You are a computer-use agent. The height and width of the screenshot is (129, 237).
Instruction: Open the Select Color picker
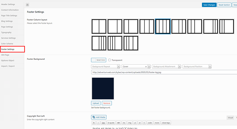pos(99,60)
